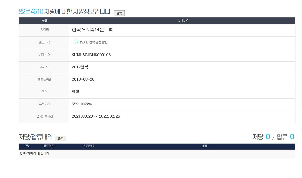Viewport: 302px width, 178px height.
Task: Click the 내용 column header
Action: 204,146
